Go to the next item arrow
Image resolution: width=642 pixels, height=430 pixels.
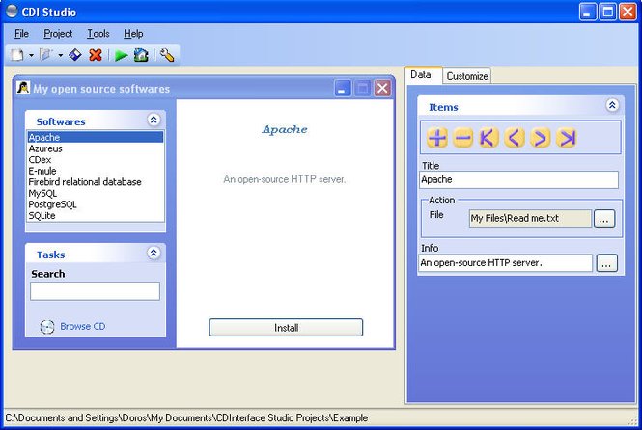coord(541,138)
